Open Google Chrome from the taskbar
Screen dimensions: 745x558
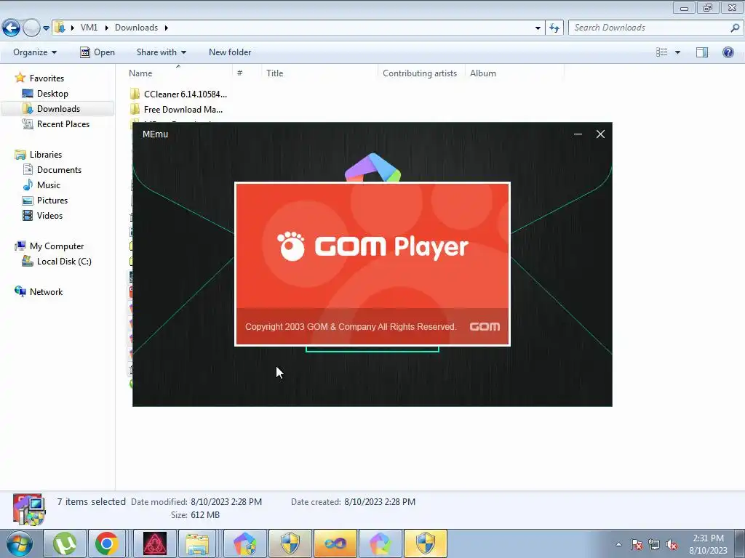[106, 543]
